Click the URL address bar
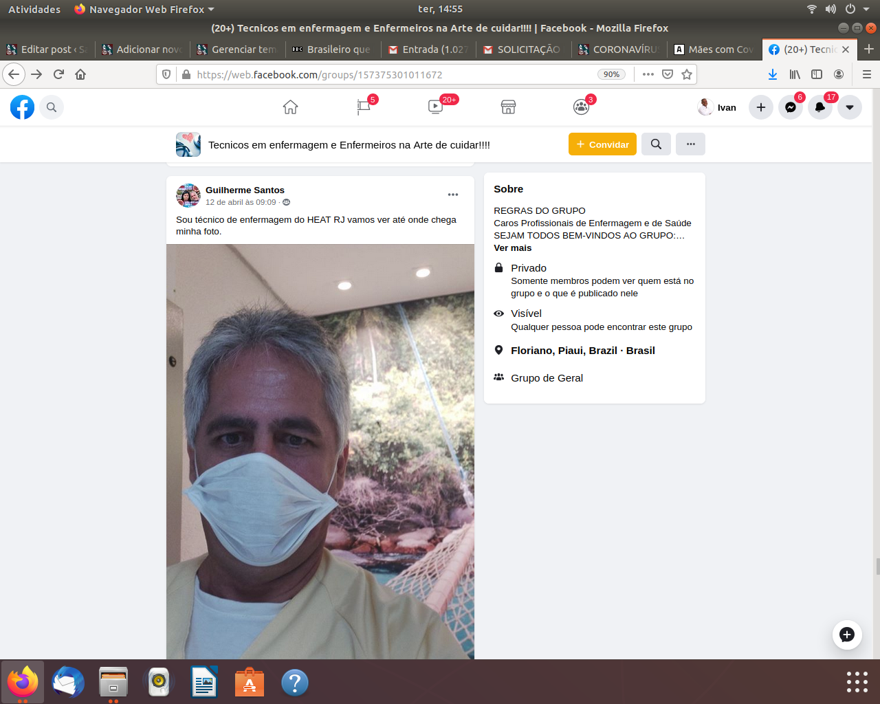 point(385,74)
